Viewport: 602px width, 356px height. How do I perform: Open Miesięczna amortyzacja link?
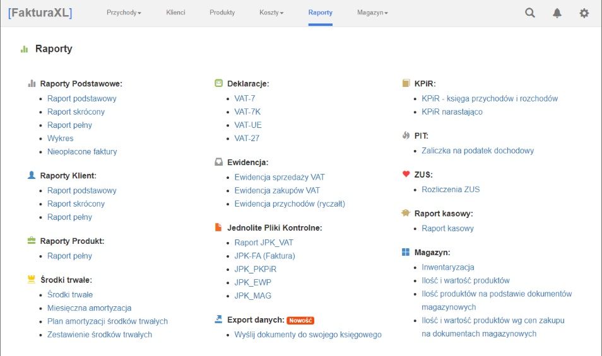coord(90,308)
